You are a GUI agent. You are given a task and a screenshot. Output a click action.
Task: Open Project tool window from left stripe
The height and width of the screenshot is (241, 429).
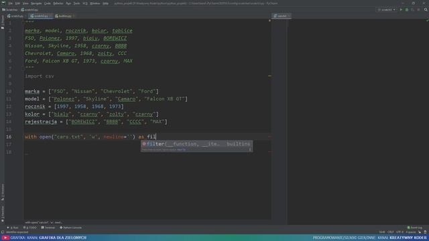(x=3, y=22)
